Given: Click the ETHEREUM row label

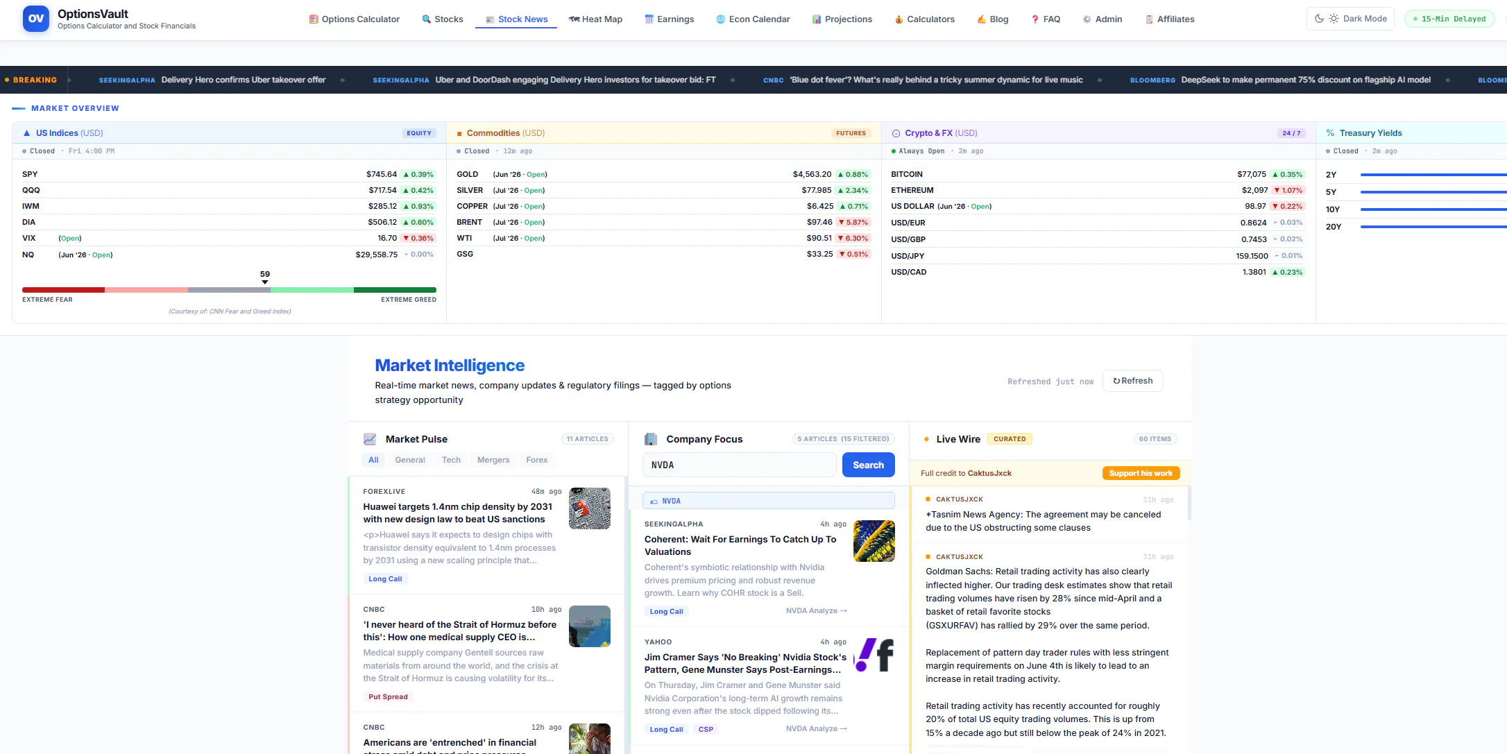Looking at the screenshot, I should (x=912, y=190).
